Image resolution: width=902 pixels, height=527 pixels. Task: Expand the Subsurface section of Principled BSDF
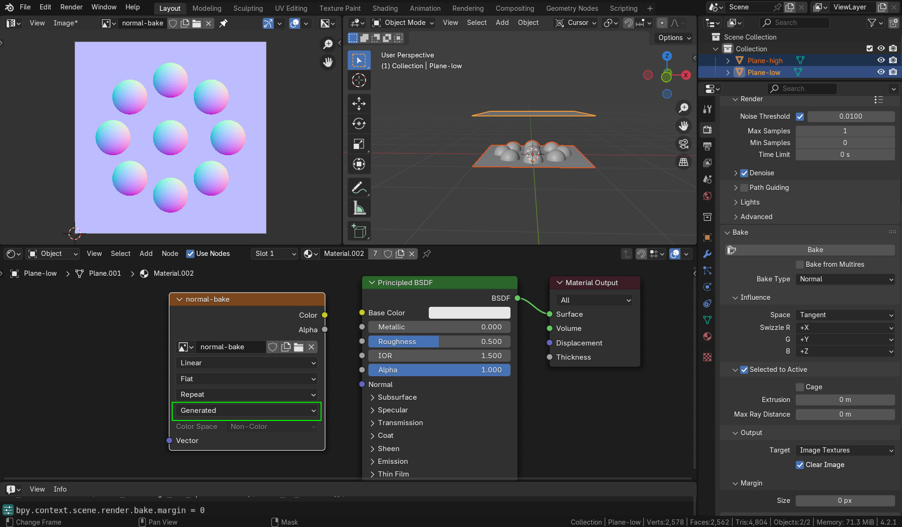pyautogui.click(x=397, y=397)
